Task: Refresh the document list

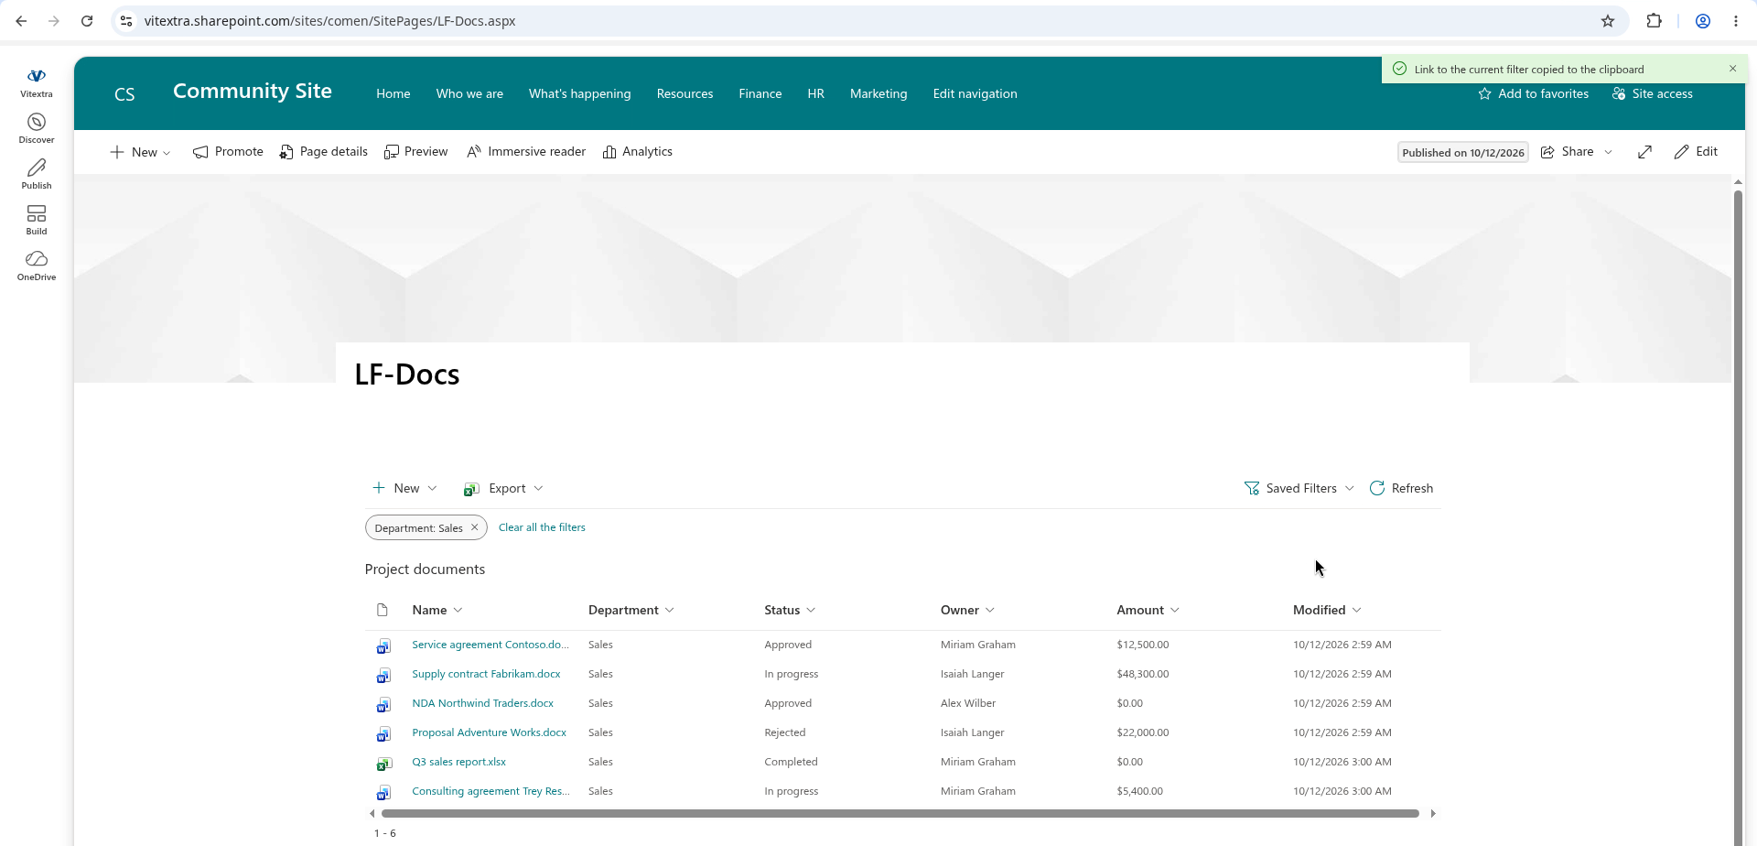Action: (1401, 489)
